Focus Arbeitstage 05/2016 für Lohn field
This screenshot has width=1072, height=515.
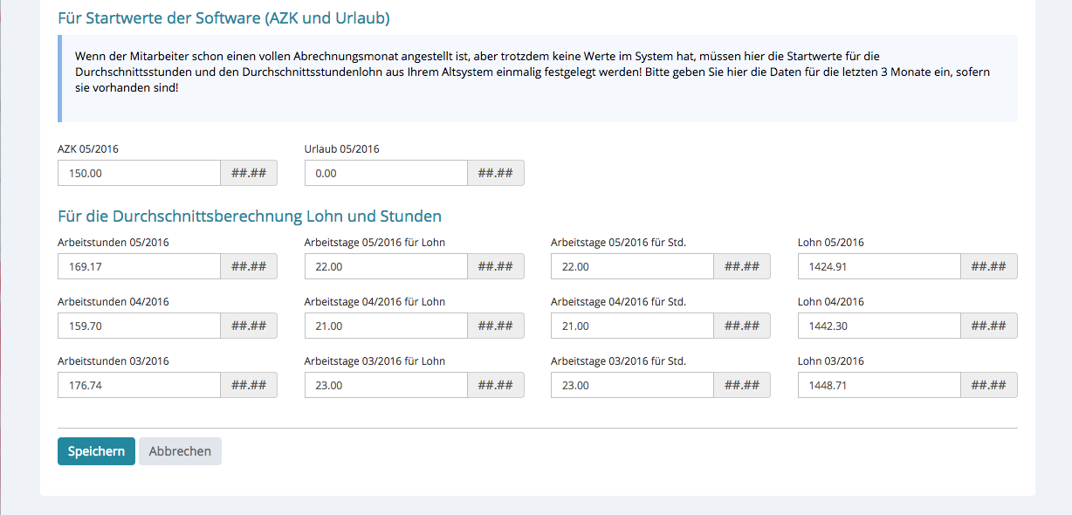pyautogui.click(x=385, y=266)
